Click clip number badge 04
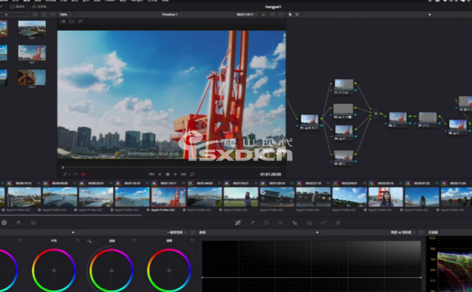 coord(82,183)
